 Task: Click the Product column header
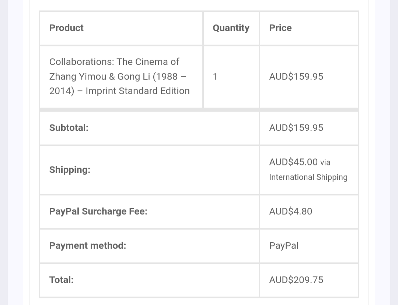(66, 28)
